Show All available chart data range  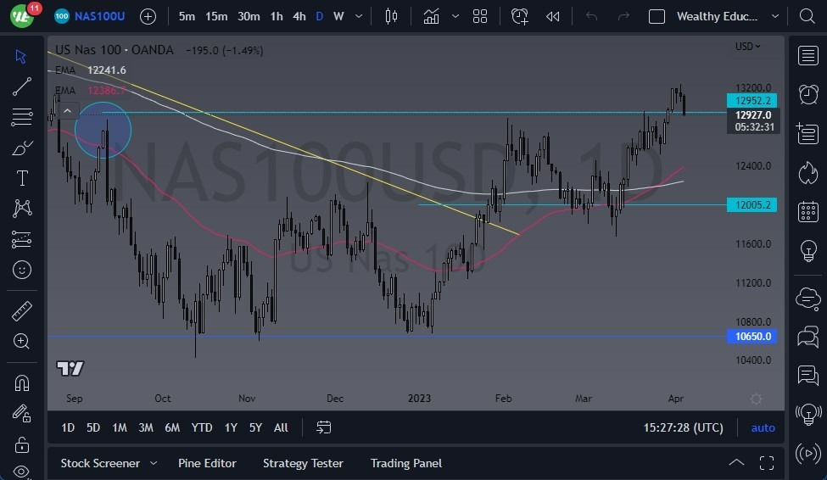pyautogui.click(x=281, y=427)
